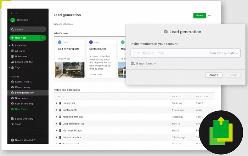
Task: Expand the Tags section triangle
Action: coord(10,68)
